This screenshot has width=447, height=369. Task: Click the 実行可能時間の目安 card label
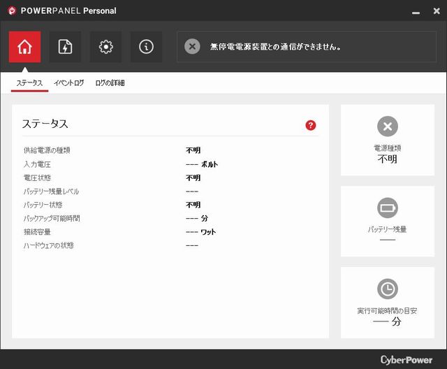tap(387, 311)
